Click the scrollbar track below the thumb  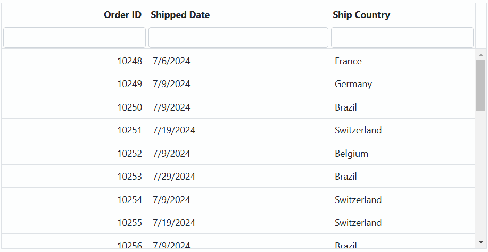tap(481, 174)
